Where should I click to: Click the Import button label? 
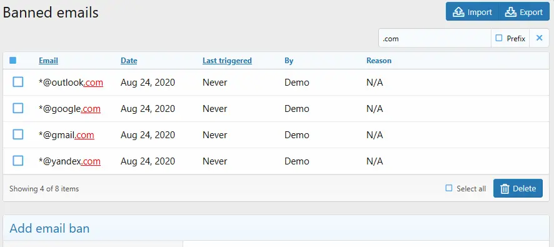[480, 13]
